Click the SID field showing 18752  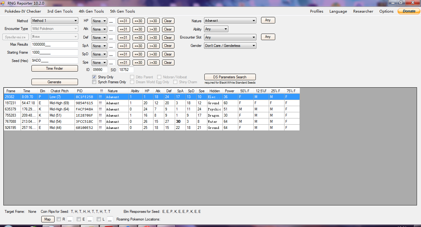coord(125,70)
